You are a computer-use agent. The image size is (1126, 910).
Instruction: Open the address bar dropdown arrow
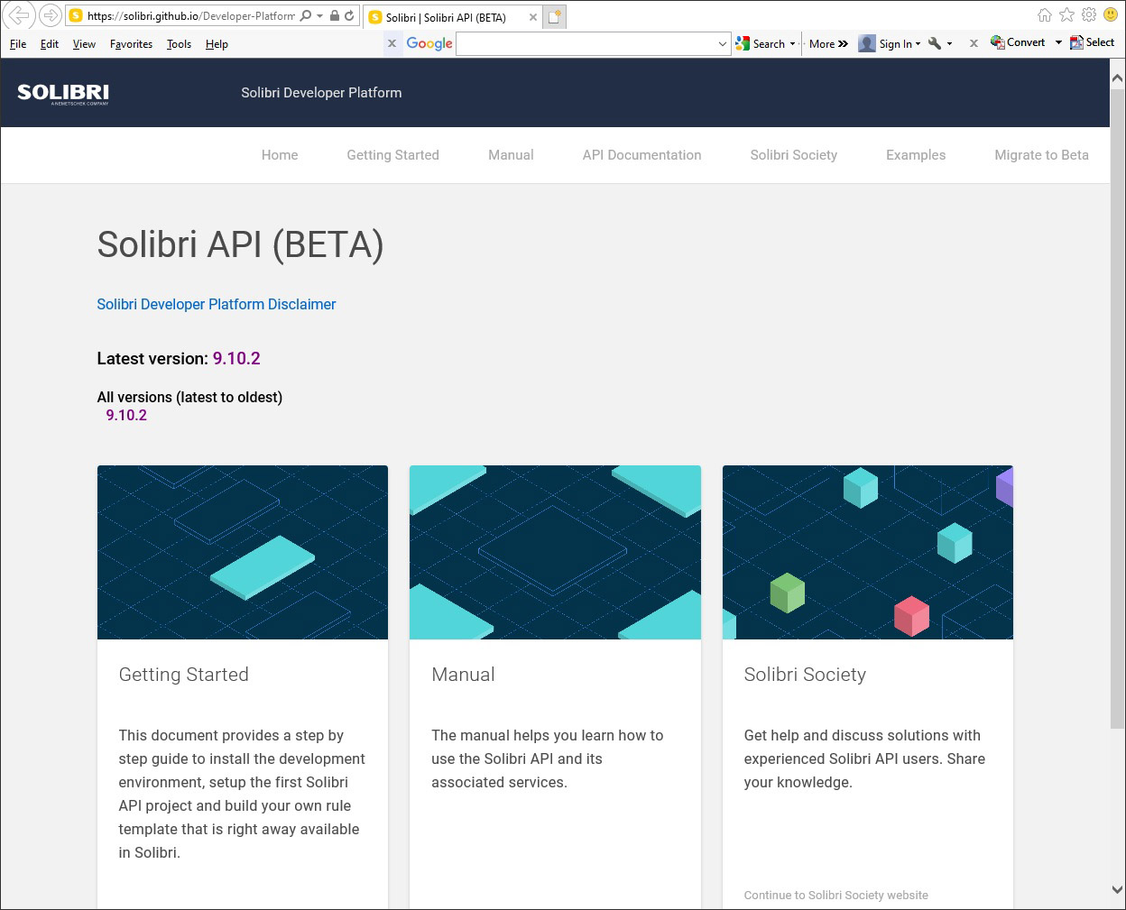point(319,16)
